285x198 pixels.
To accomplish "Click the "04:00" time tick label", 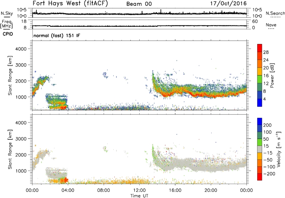I will pos(68,190).
